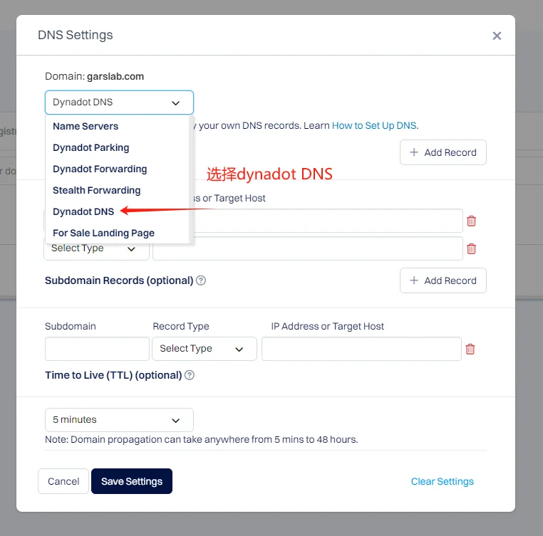Close the DNS Settings dialog

pyautogui.click(x=497, y=36)
